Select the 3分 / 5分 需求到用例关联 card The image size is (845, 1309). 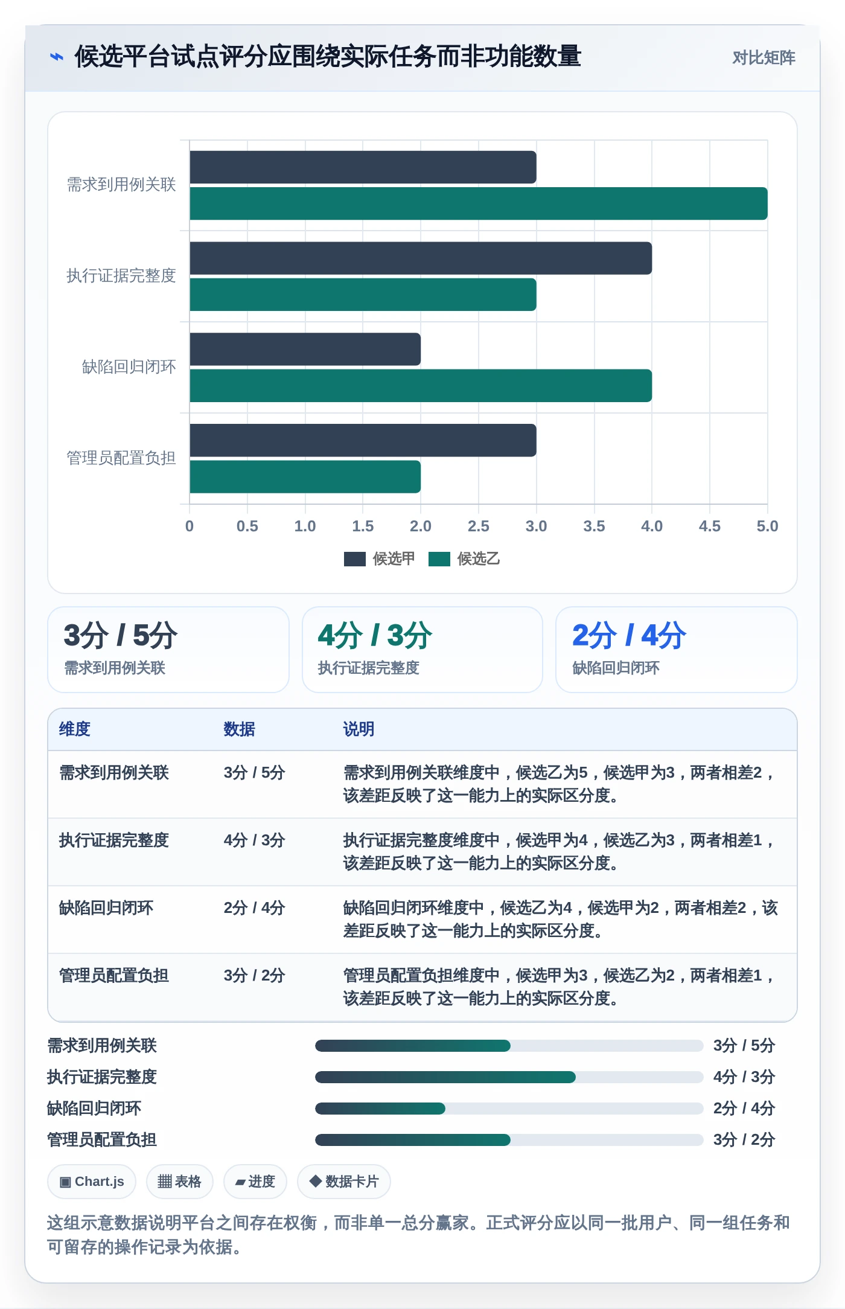[168, 650]
